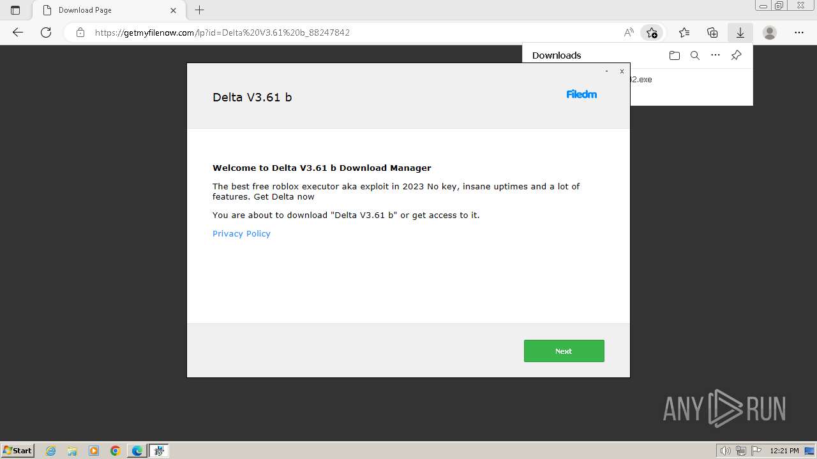Viewport: 817px width, 459px height.
Task: Open network icon in system tray
Action: 741,451
